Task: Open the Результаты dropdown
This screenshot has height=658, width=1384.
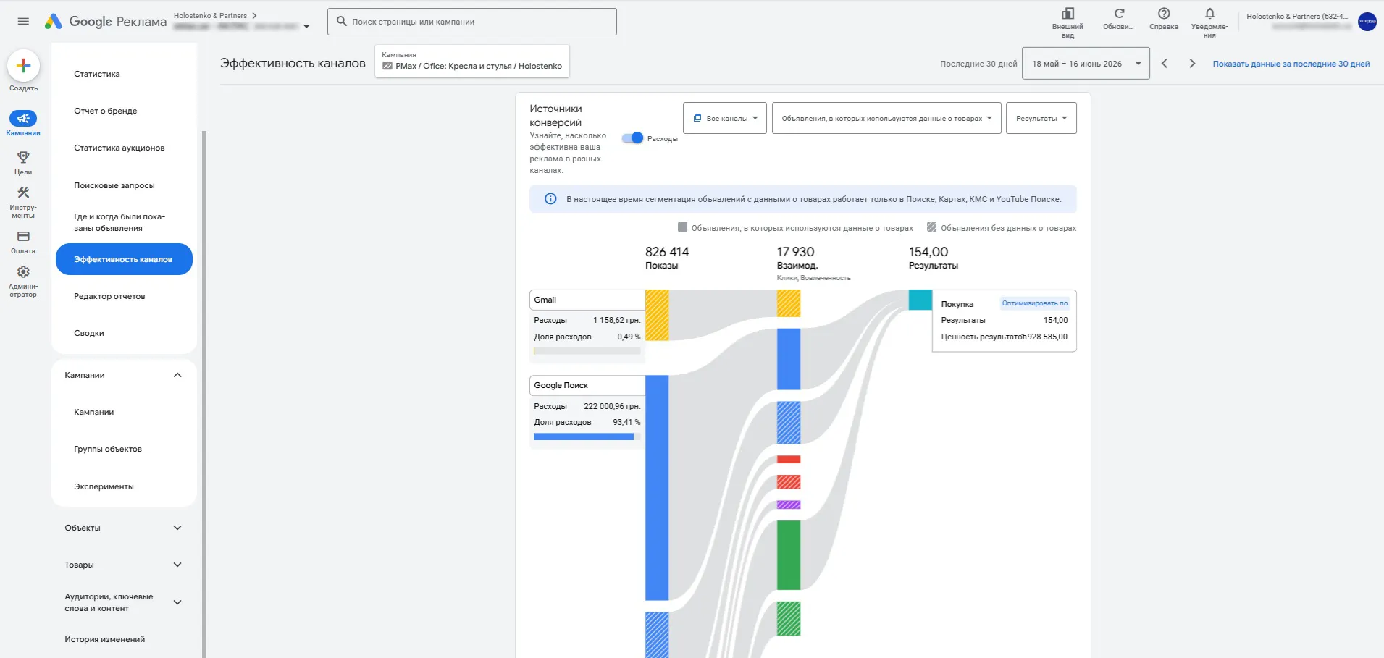Action: point(1041,118)
